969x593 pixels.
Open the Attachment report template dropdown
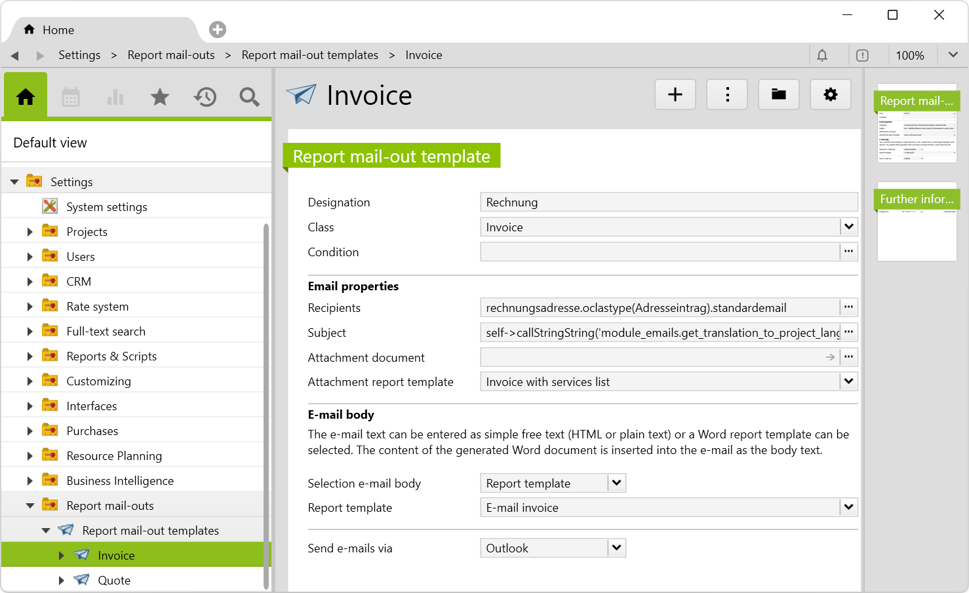point(849,381)
